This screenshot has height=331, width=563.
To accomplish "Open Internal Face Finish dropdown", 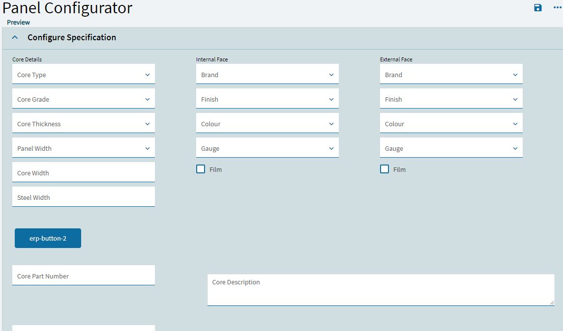I will (x=267, y=99).
